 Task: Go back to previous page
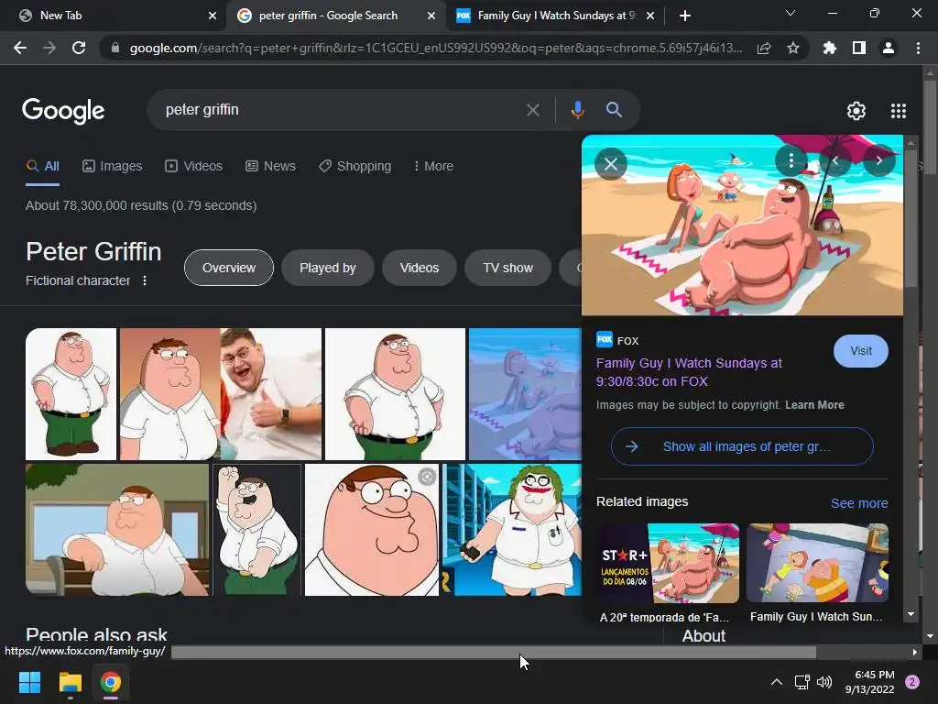tap(20, 48)
